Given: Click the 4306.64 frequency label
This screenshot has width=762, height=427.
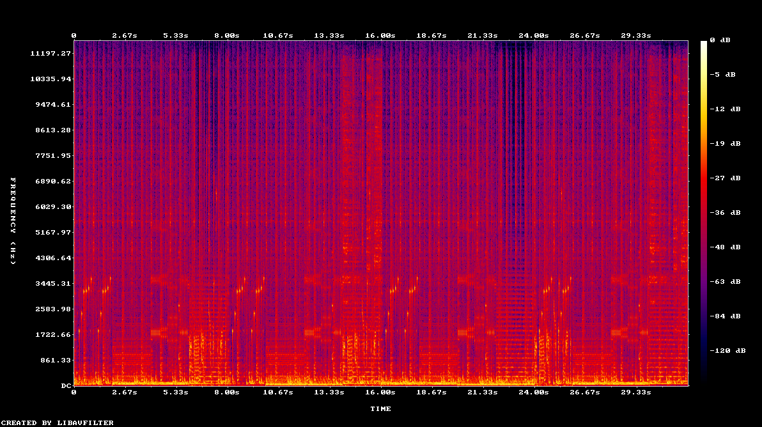Looking at the screenshot, I should coord(53,258).
